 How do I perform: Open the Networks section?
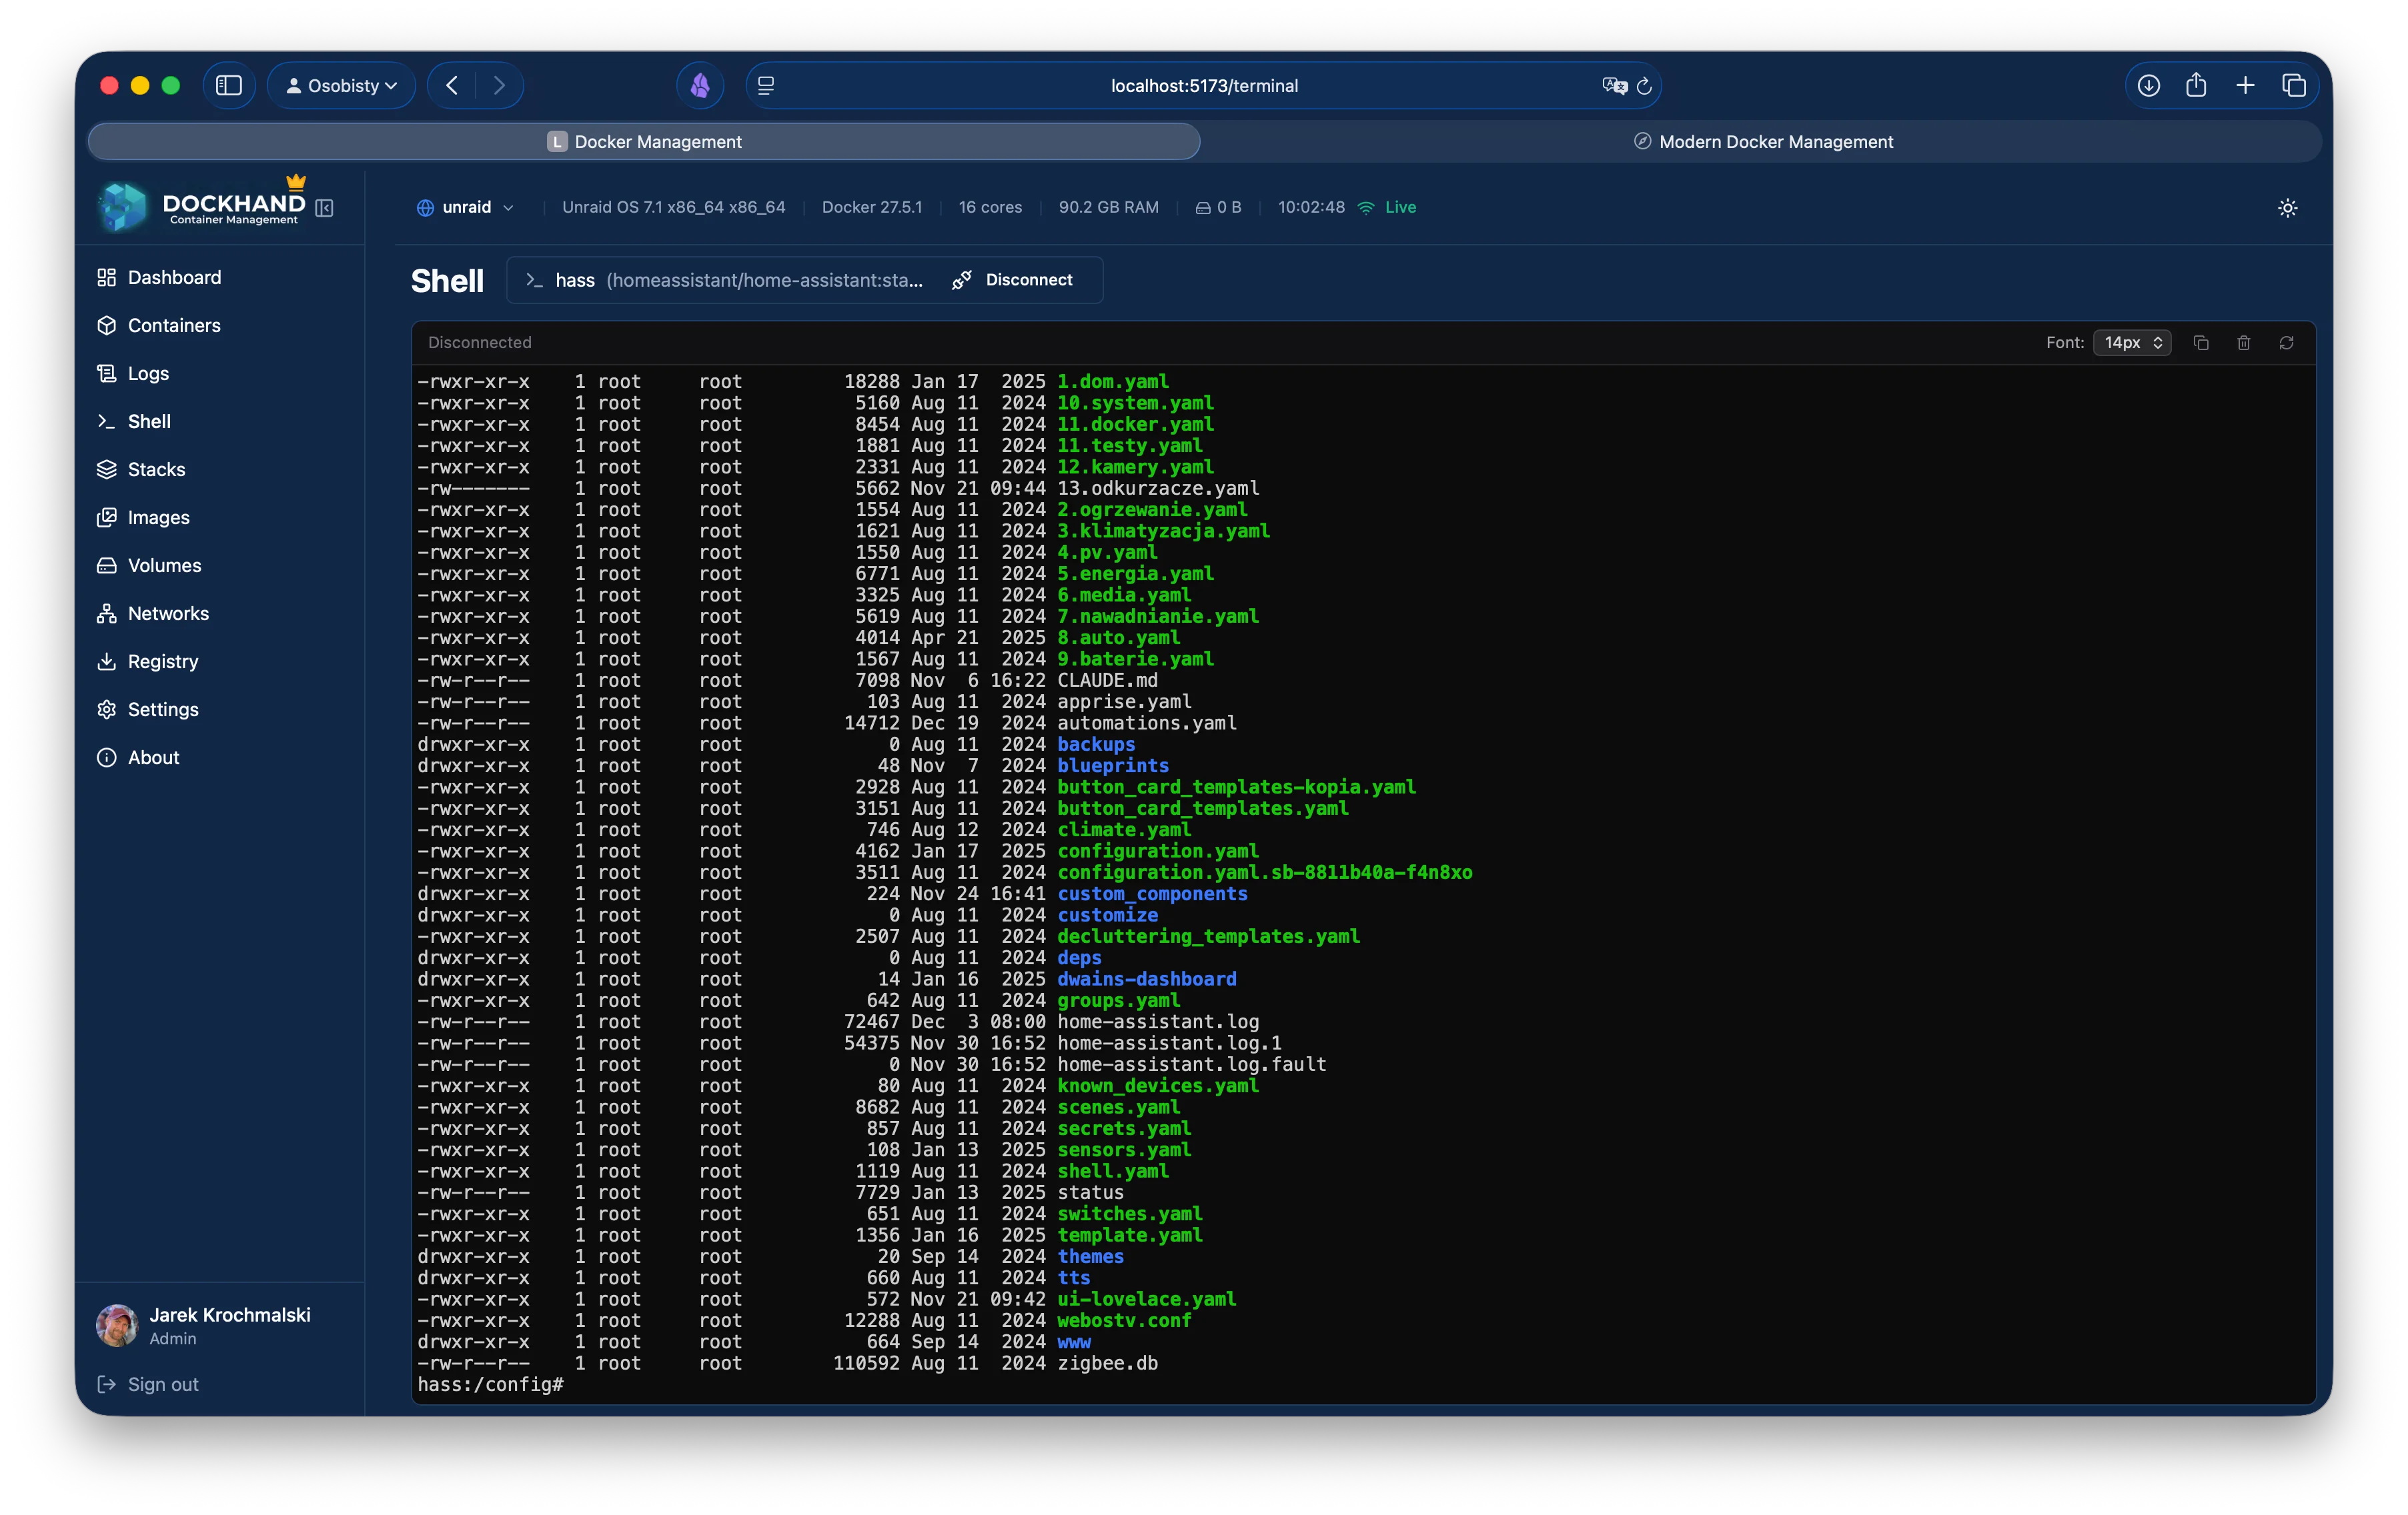168,613
